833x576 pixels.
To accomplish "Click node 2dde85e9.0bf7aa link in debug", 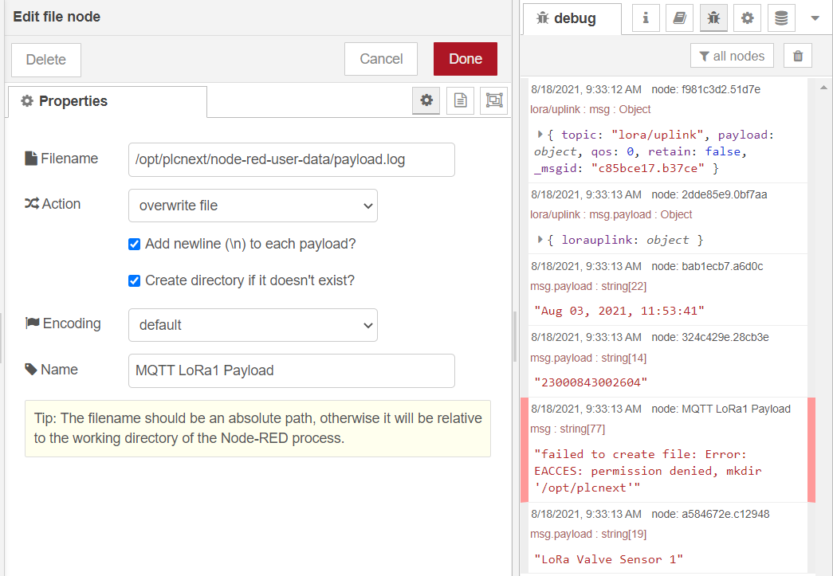I will tap(709, 194).
